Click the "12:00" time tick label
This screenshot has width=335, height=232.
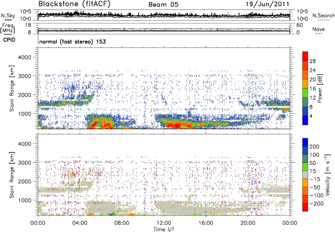pos(164,223)
